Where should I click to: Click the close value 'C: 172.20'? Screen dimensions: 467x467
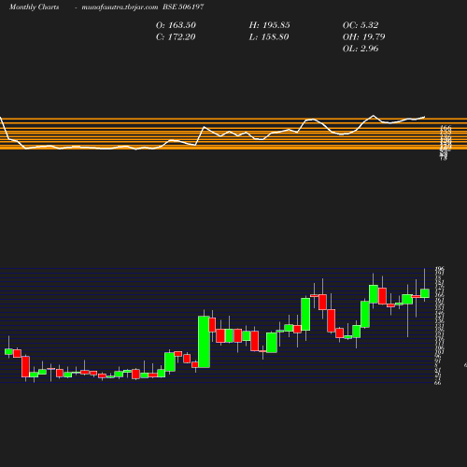176,37
